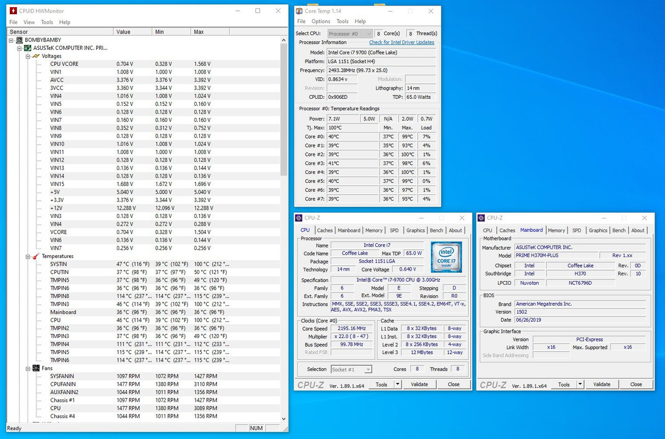Viewport: 665px width, 439px height.
Task: Open Core Temp File menu
Action: (x=301, y=21)
